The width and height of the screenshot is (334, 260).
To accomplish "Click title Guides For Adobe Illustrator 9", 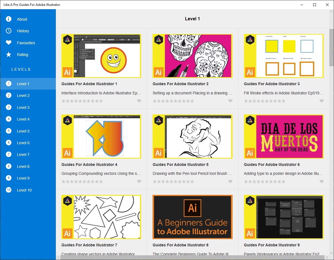I will pyautogui.click(x=272, y=245).
